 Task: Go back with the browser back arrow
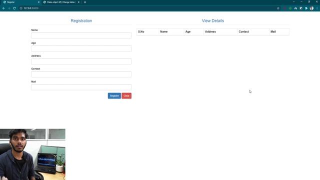[x=3, y=8]
